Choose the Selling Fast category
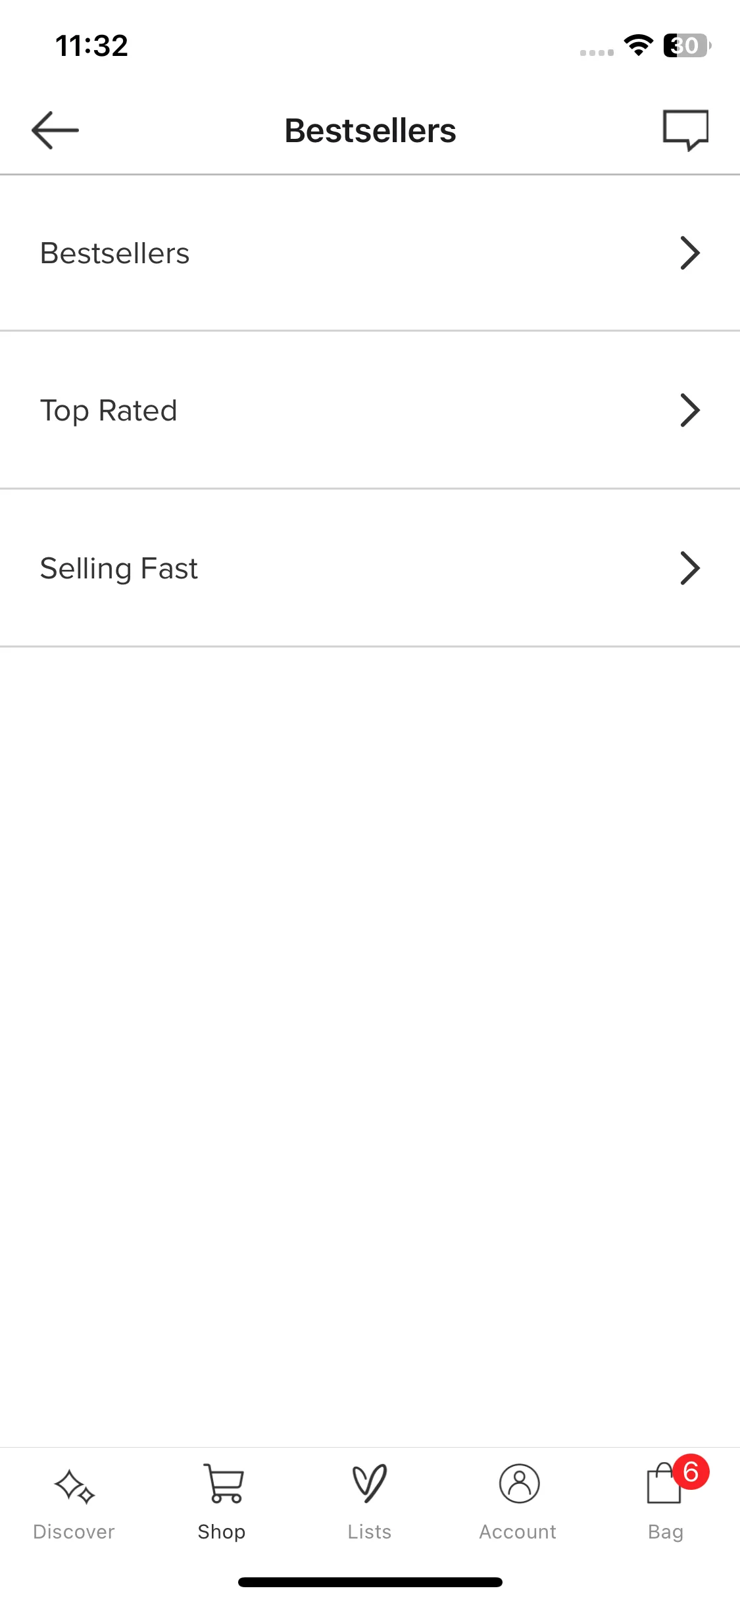Viewport: 740px width, 1603px height. pos(370,568)
